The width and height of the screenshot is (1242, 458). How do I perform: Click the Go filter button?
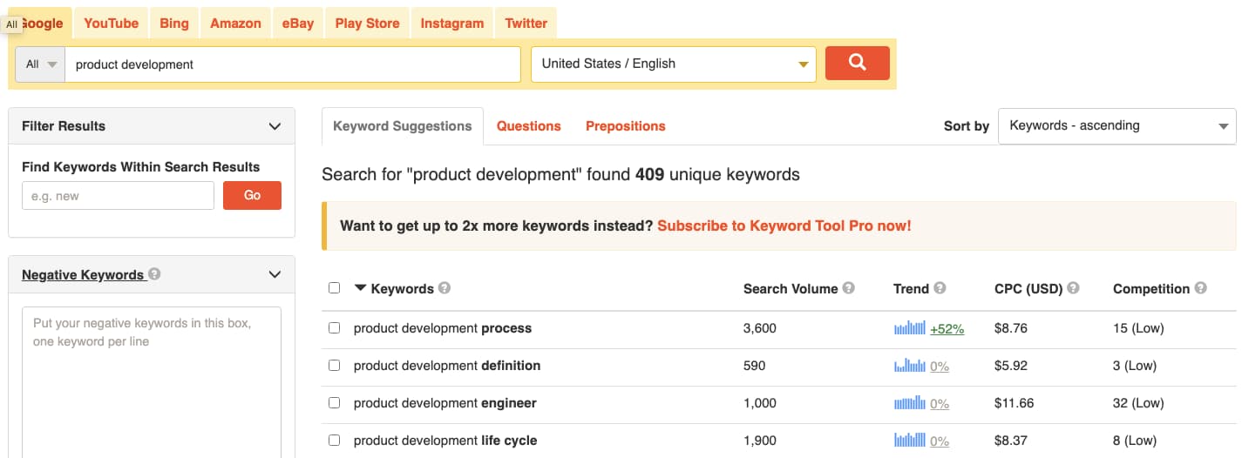tap(252, 196)
